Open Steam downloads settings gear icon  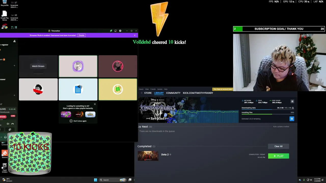(292, 101)
